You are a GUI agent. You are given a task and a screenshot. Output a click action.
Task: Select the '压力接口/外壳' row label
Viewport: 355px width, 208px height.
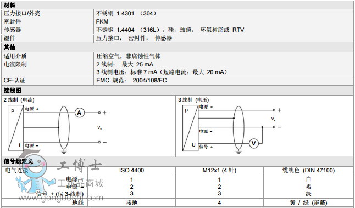point(22,13)
